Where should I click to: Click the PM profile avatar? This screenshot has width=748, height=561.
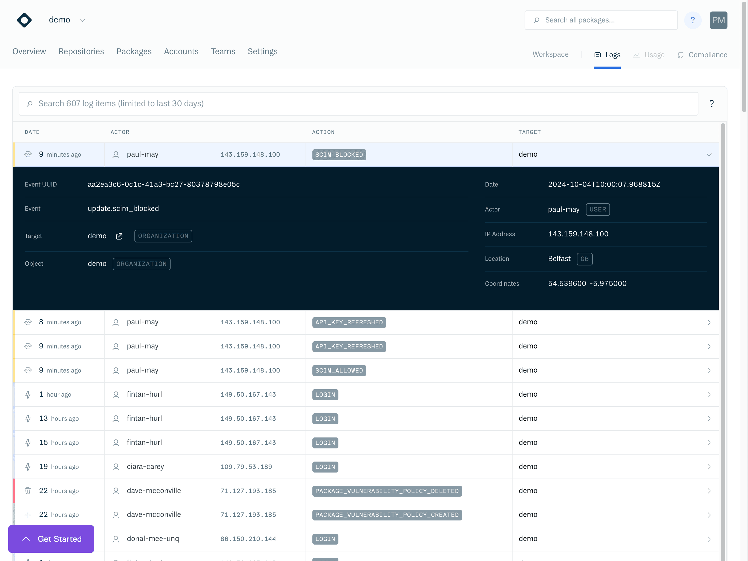[x=719, y=20]
